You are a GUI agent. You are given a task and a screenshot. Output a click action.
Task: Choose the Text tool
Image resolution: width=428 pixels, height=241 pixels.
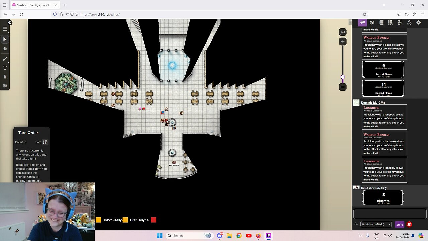pos(5,68)
